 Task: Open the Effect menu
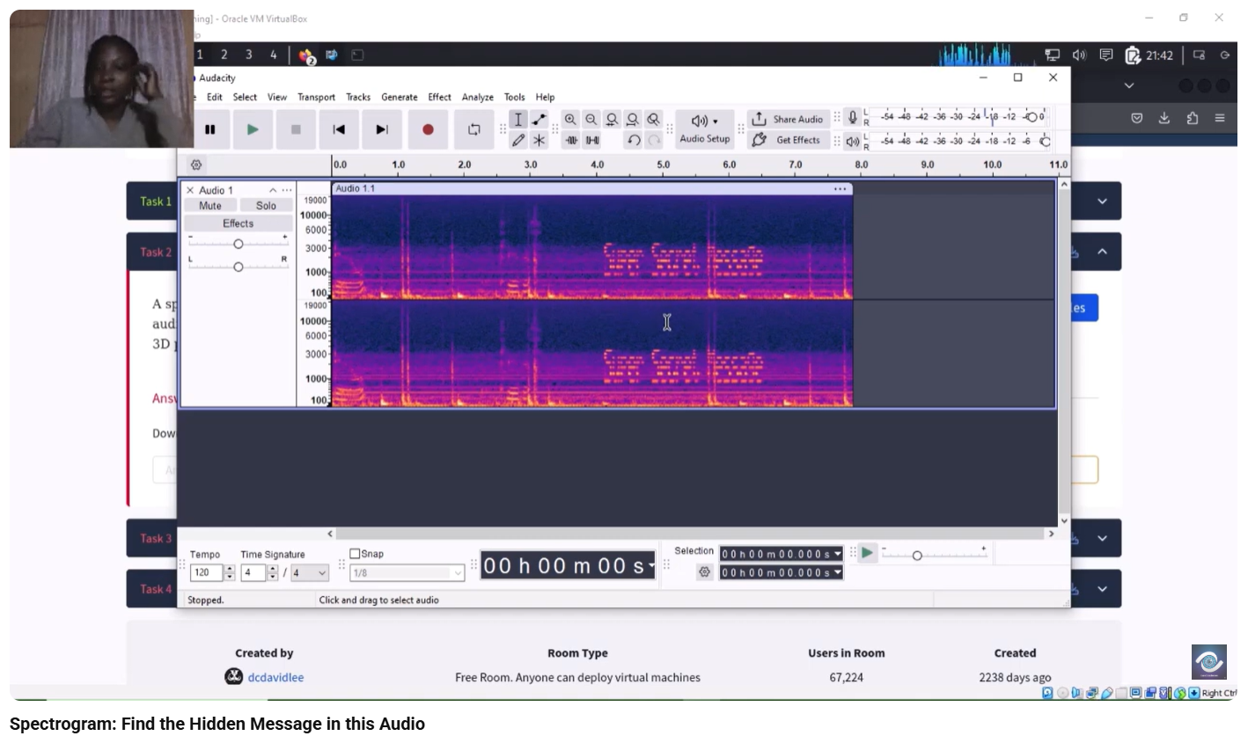coord(440,97)
